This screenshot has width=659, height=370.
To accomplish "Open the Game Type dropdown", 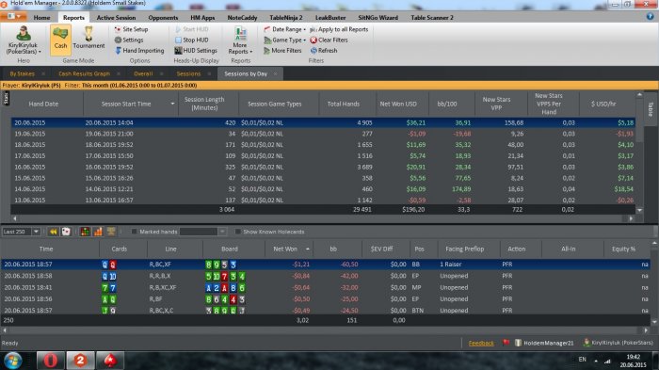I will tap(284, 40).
